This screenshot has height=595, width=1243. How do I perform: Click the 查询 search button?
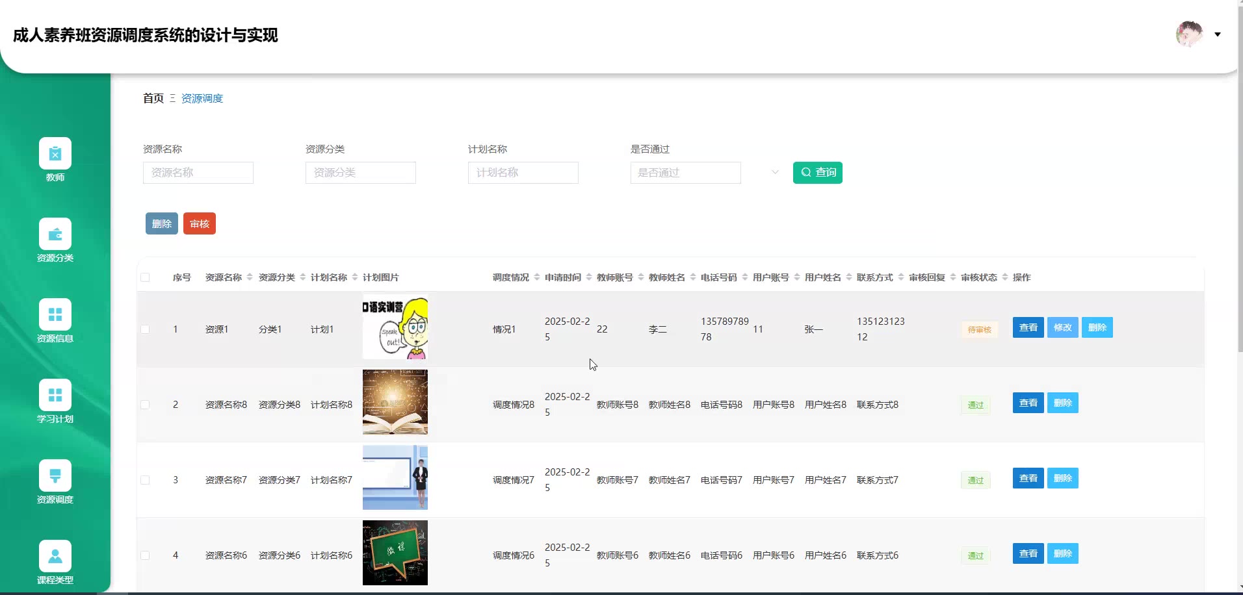[818, 173]
